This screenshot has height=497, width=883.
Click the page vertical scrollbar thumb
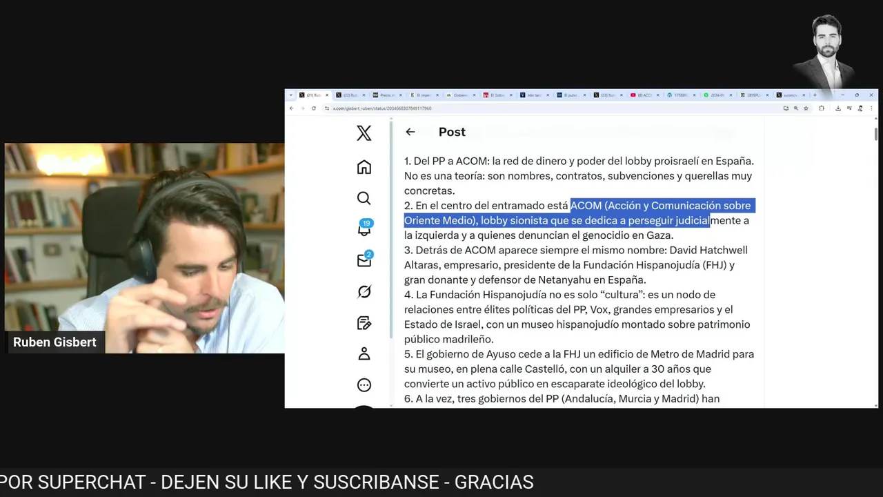(875, 133)
